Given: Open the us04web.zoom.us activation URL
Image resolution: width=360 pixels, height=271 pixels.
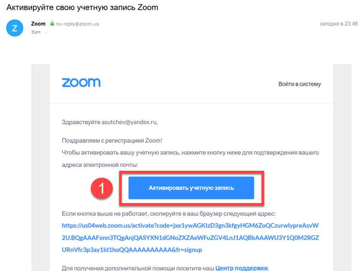Looking at the screenshot, I should [x=190, y=237].
